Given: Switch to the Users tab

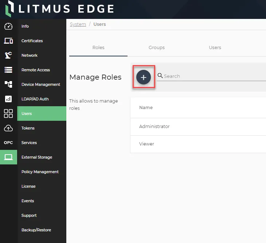Looking at the screenshot, I should pos(215,48).
